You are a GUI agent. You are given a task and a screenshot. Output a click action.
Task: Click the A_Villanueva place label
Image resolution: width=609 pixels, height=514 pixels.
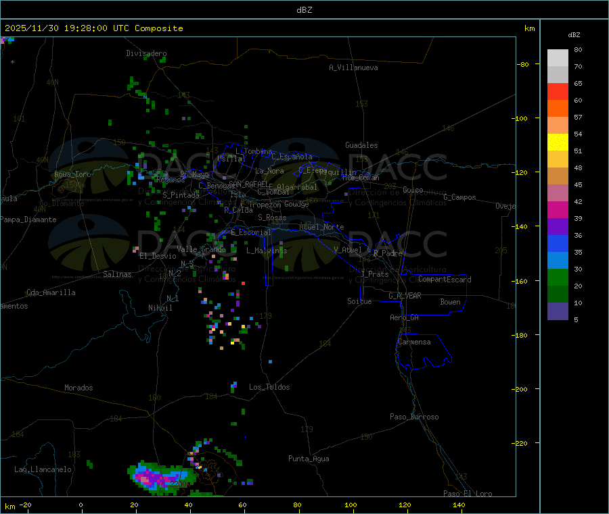pos(353,68)
